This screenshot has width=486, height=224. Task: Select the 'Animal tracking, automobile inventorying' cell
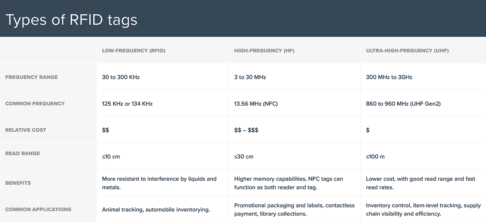pyautogui.click(x=156, y=210)
